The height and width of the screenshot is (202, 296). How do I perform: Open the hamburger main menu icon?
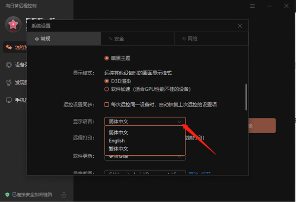(x=253, y=6)
